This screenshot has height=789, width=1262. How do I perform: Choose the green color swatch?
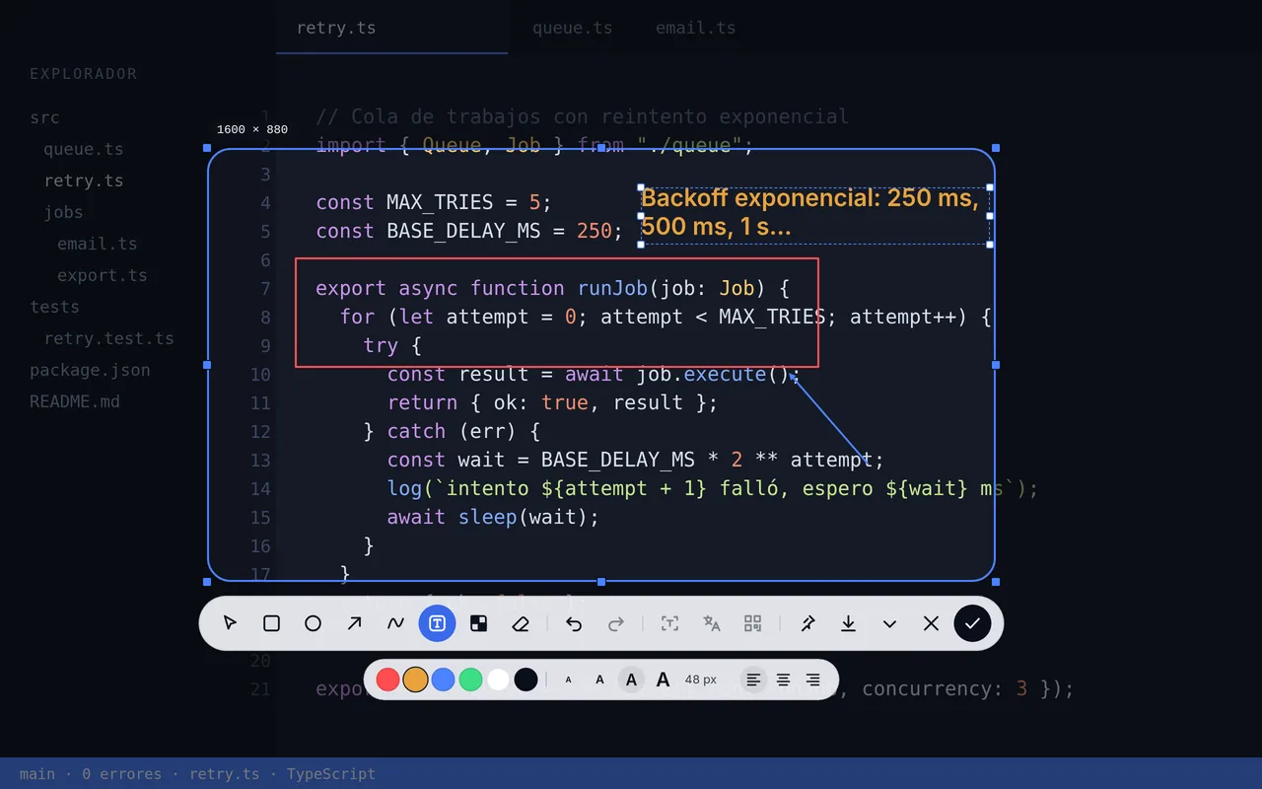coord(471,680)
